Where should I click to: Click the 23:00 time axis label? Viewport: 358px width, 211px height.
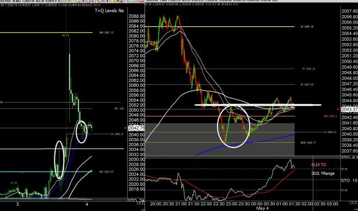pos(231,204)
